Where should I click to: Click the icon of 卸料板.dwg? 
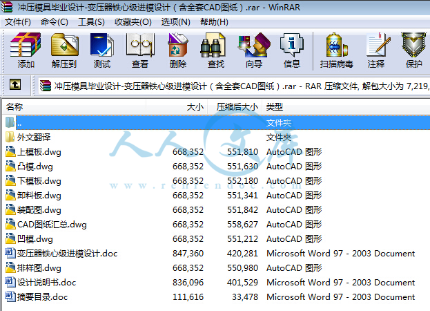10,195
